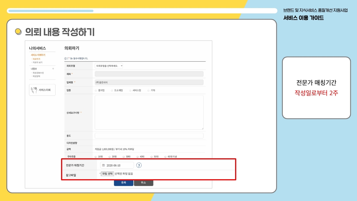The width and height of the screenshot is (357, 201).
Task: Open 회원정보수정 menu item
Action: [38, 73]
